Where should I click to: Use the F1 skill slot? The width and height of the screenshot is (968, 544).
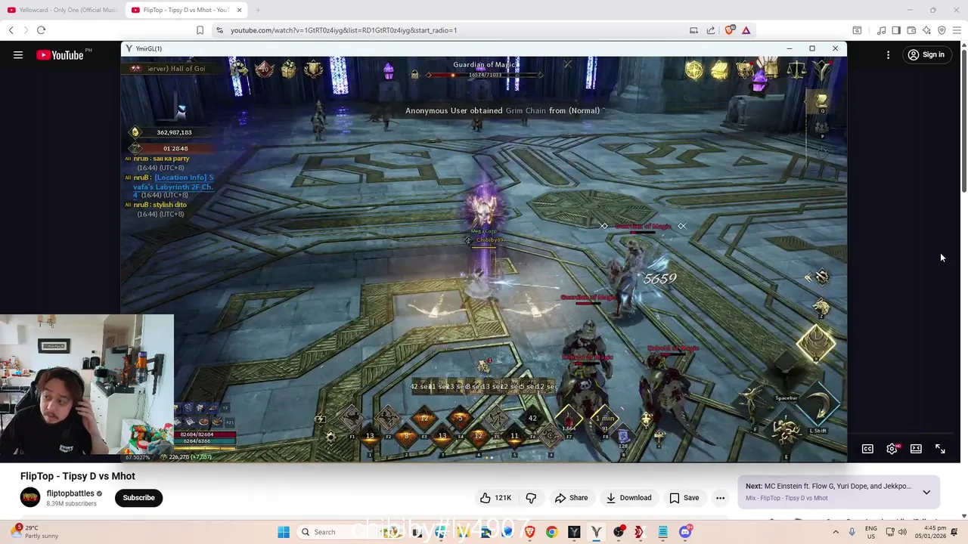click(352, 419)
